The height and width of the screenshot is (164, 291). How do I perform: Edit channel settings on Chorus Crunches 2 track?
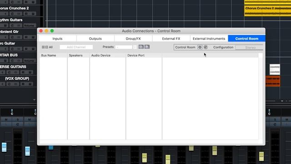(x=12, y=14)
